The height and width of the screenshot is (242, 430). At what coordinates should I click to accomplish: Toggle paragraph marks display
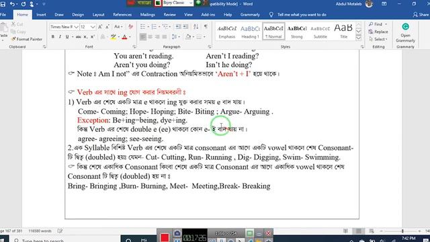[206, 27]
